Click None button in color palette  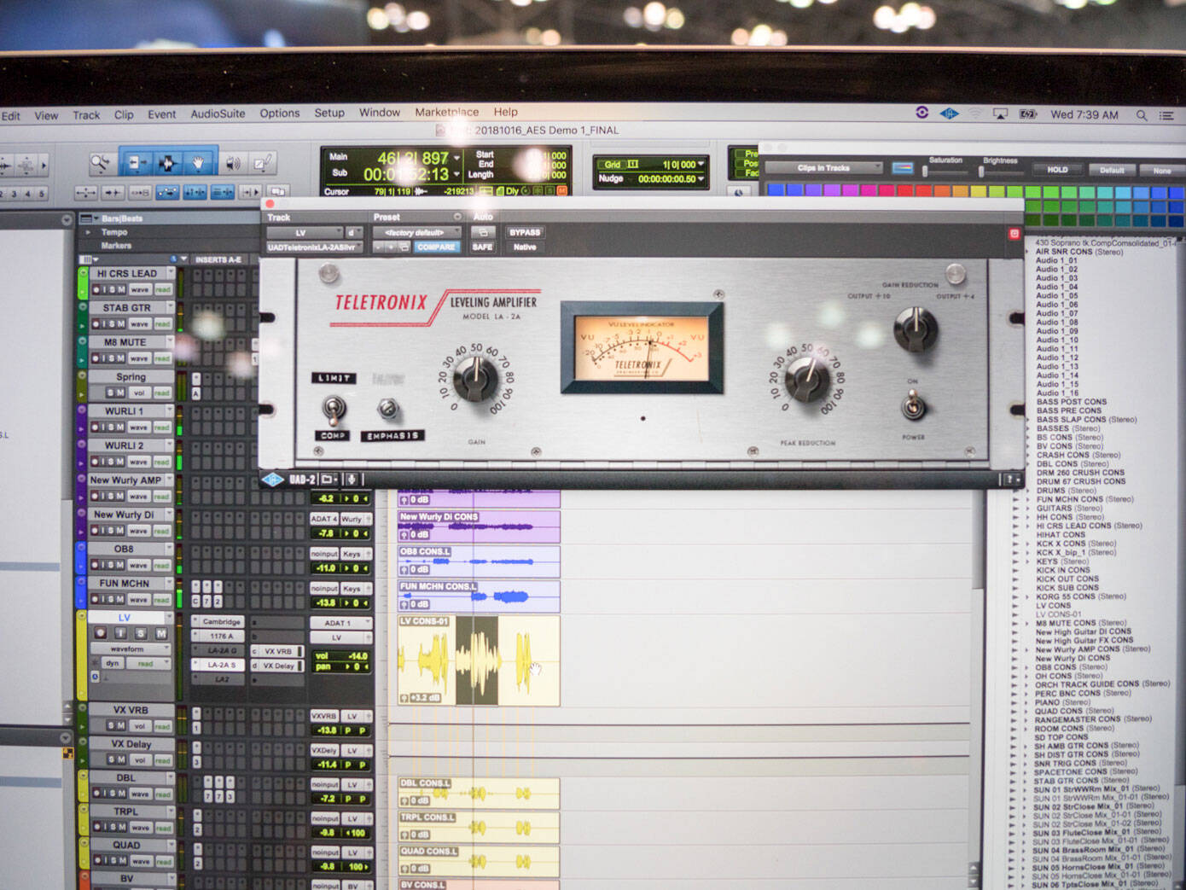(x=1162, y=171)
